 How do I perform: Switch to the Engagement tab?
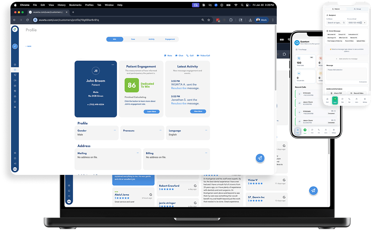(x=170, y=39)
